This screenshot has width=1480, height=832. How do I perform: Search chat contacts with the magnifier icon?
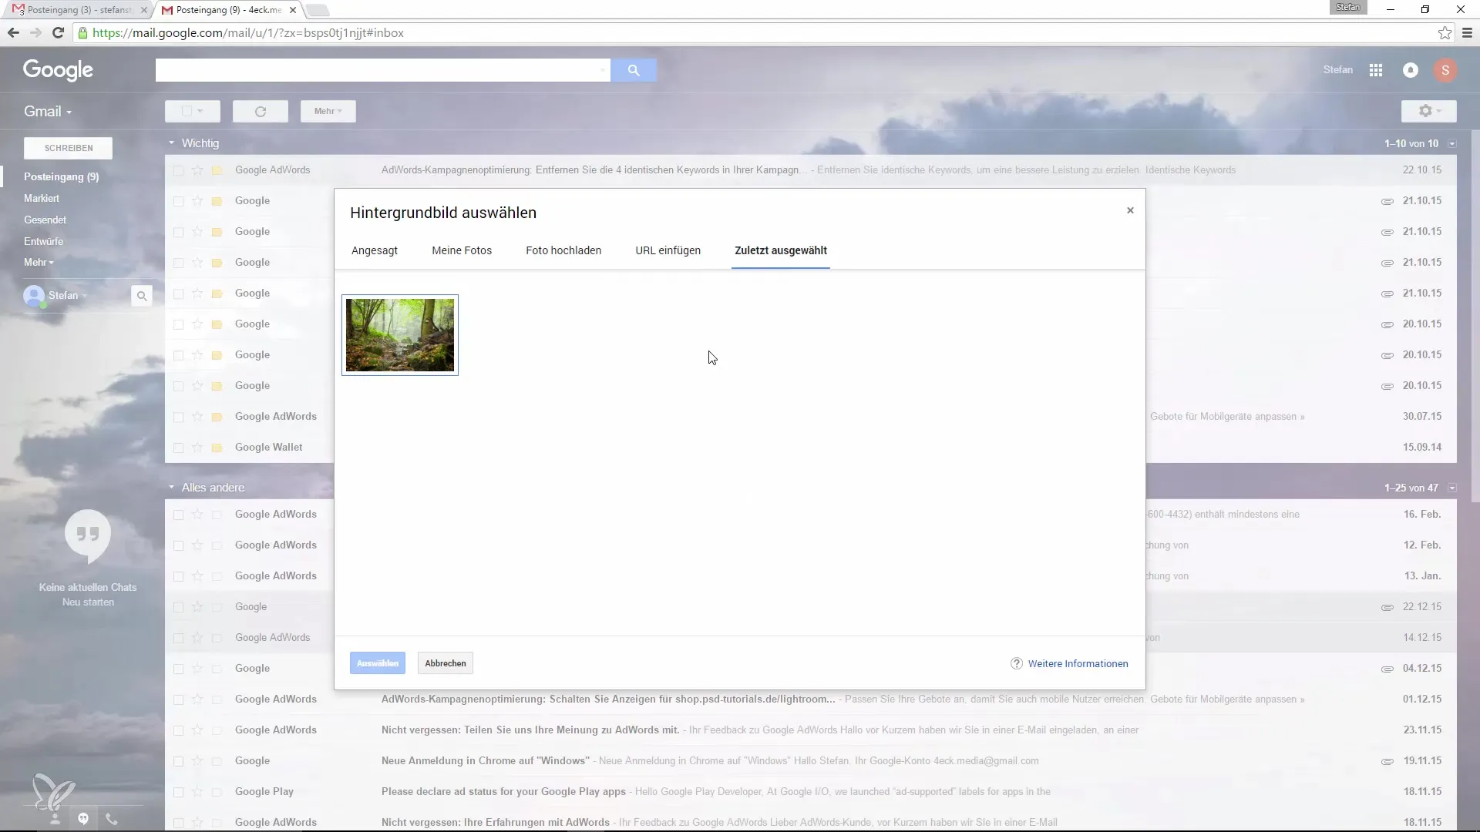142,296
